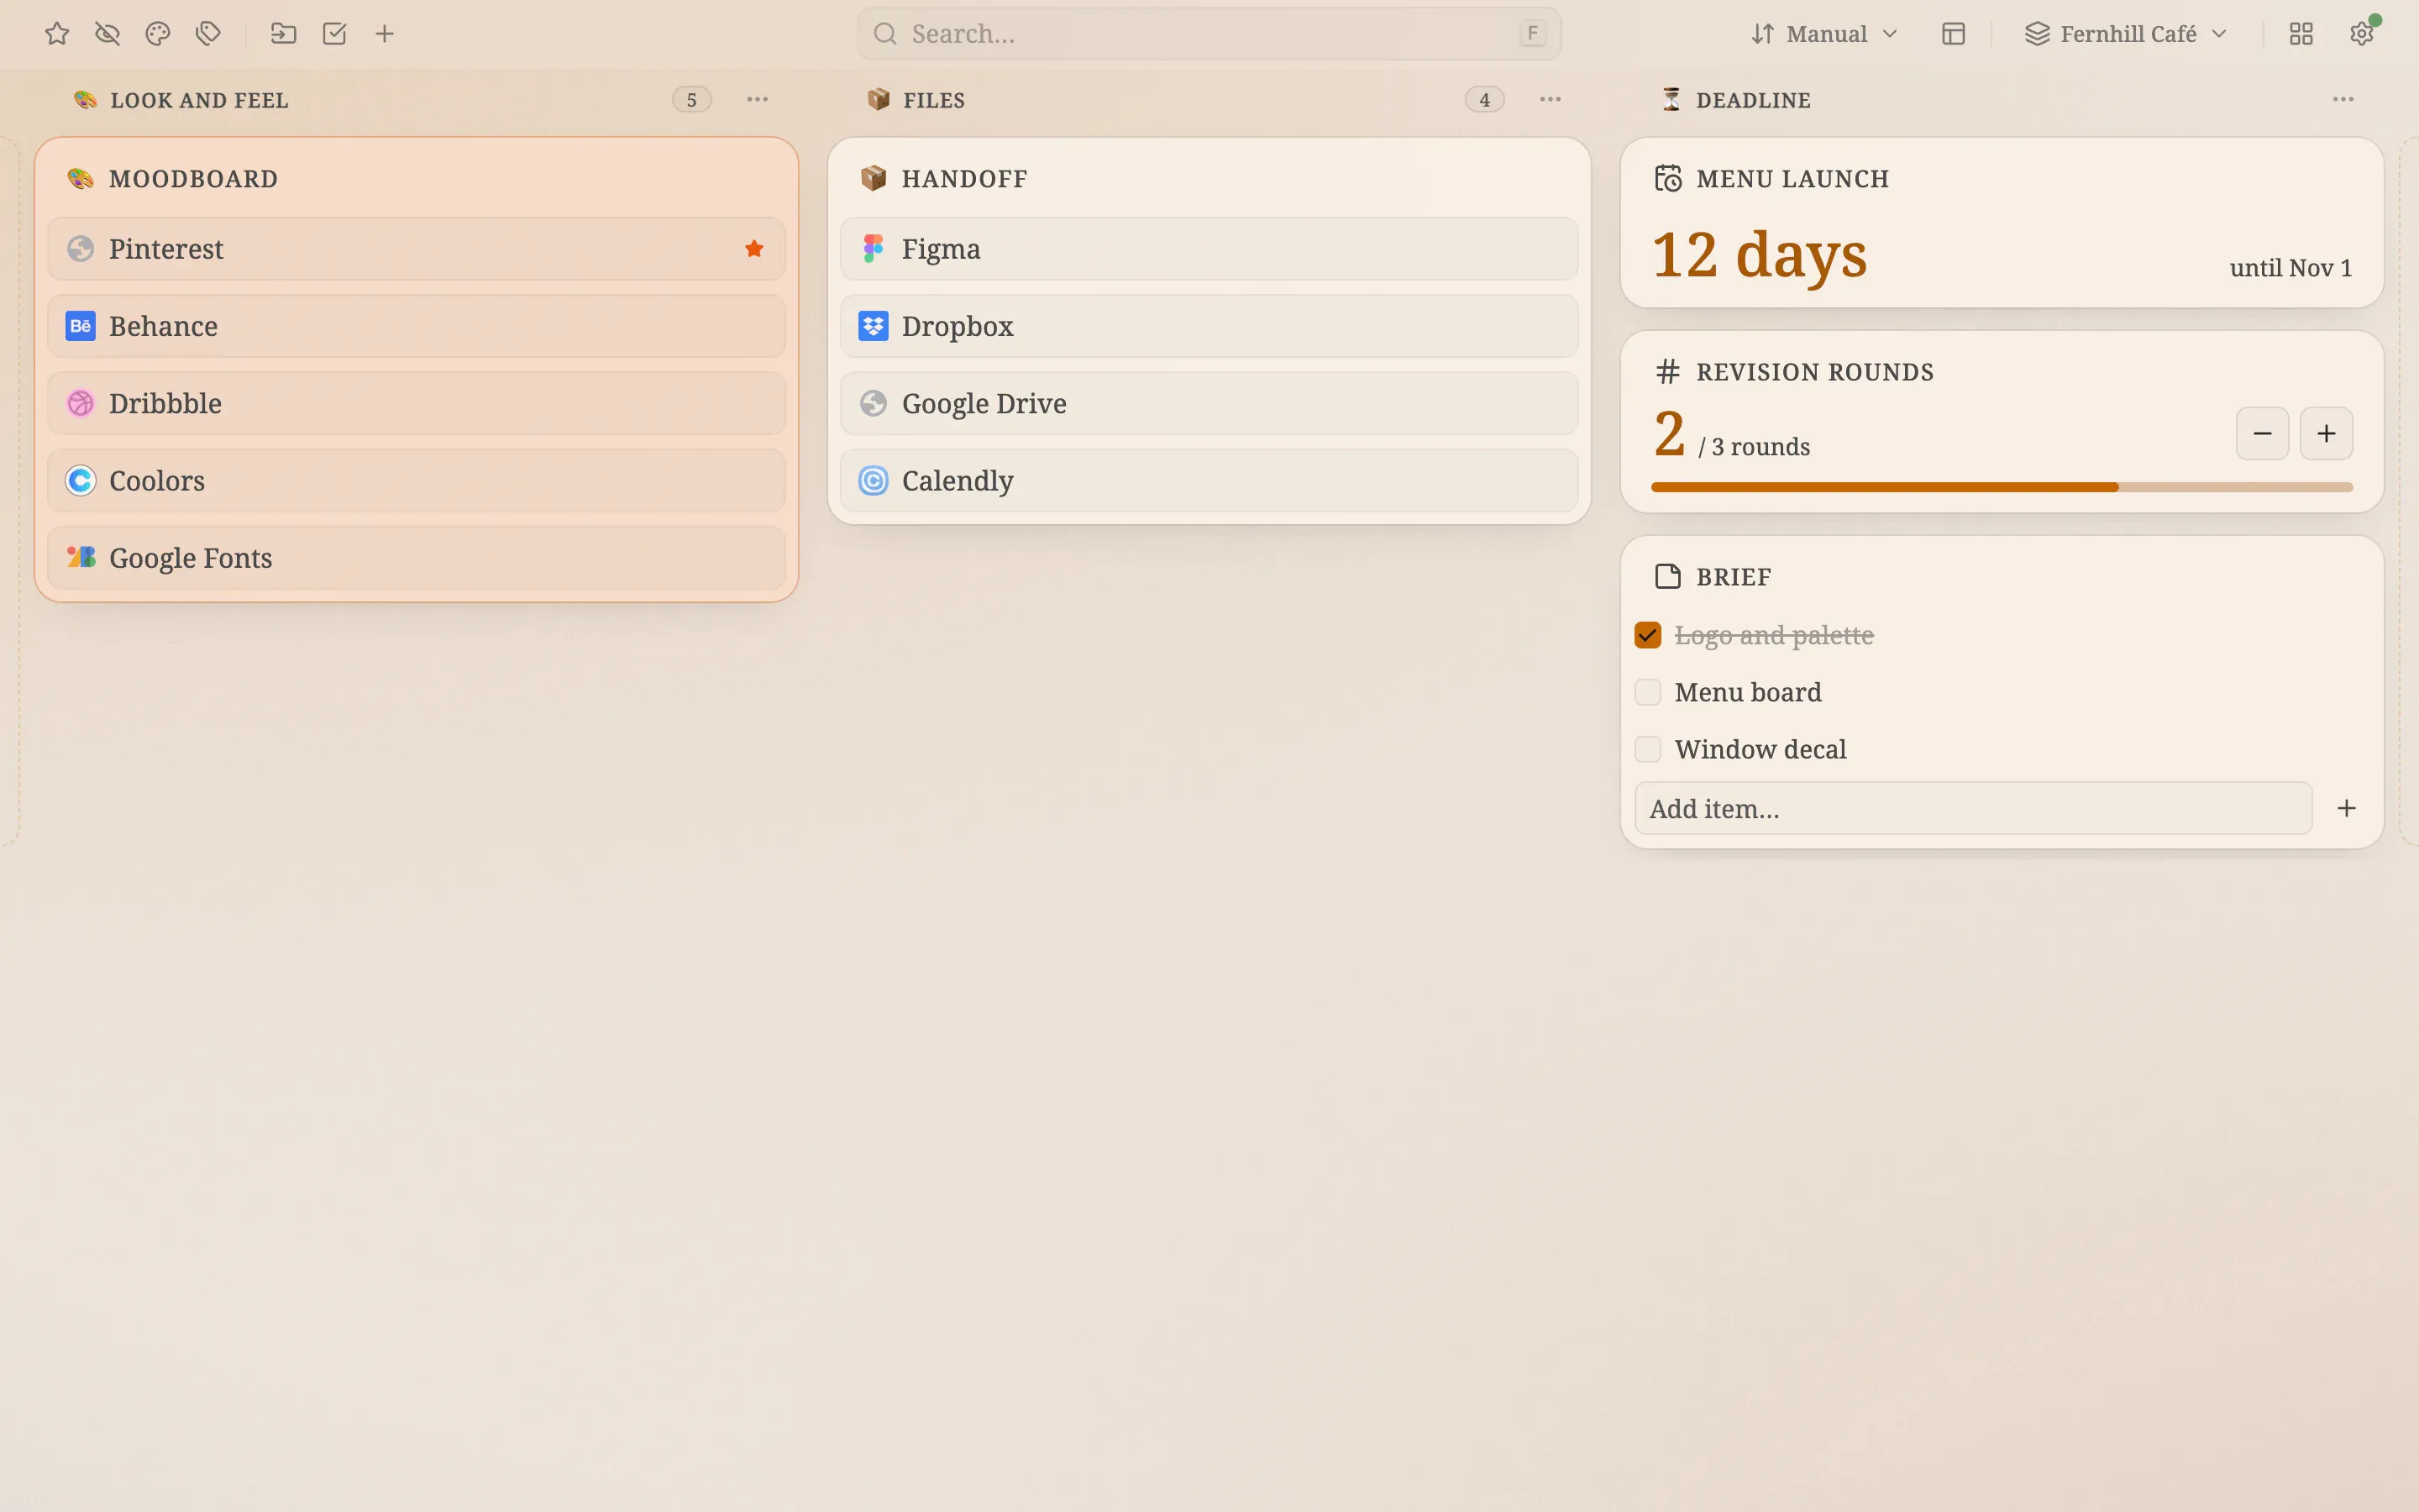Click the Brief note icon
This screenshot has width=2419, height=1512.
[x=1667, y=576]
